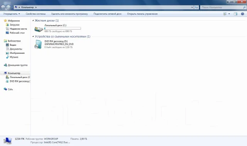This screenshot has height=146, width=247.
Task: Select 'Библиотеки' in navigation pane
Action: coord(12,41)
